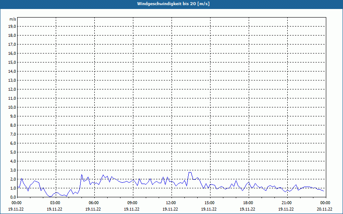Image resolution: width=343 pixels, height=214 pixels.
Task: Click the m/s unit label on the y-axis
Action: pos(12,19)
